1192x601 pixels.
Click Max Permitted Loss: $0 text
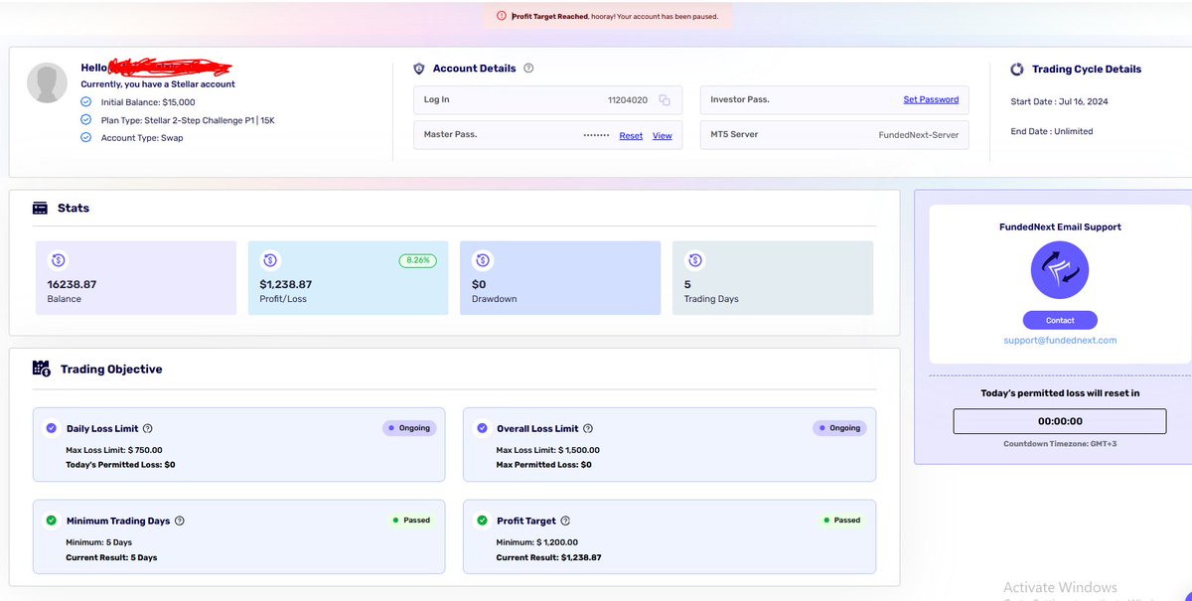point(544,465)
